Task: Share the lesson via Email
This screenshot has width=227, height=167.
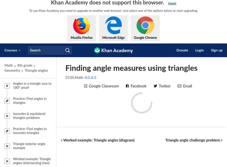Action: (185, 86)
